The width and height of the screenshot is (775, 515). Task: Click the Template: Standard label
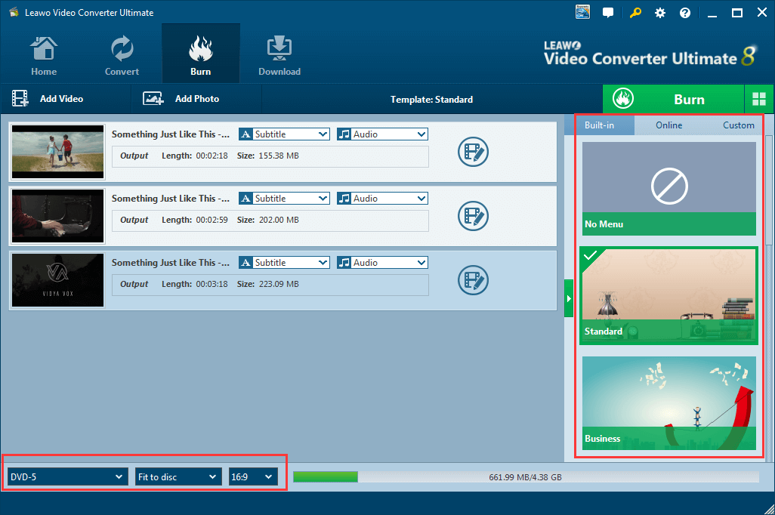(x=431, y=100)
